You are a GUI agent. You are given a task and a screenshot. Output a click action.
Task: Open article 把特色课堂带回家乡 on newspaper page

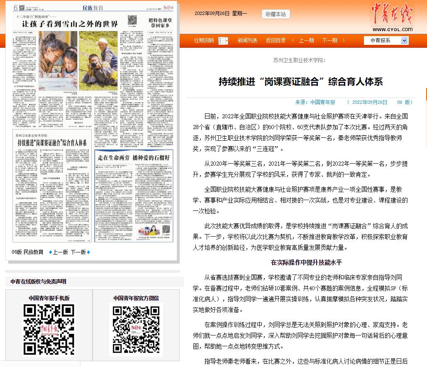point(160,22)
